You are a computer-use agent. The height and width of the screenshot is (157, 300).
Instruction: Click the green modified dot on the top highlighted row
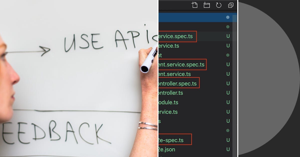[x=227, y=17]
